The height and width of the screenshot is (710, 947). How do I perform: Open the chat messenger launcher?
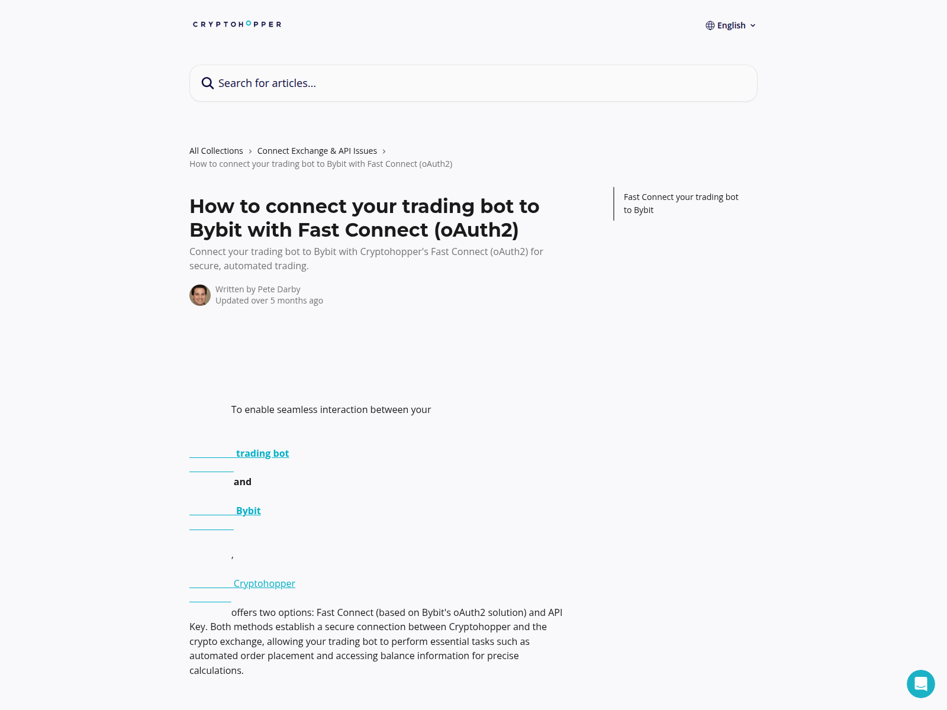pos(920,684)
